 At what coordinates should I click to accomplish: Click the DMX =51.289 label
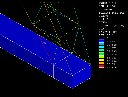click(x=108, y=32)
